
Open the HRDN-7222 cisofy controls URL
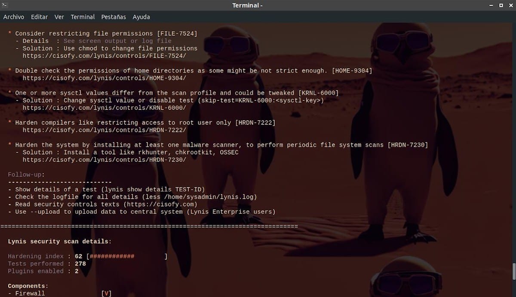pos(104,130)
